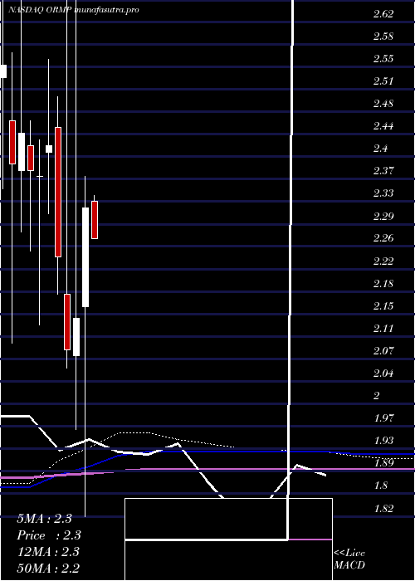
Task: Click the 2 price axis label
Action: [x=377, y=396]
